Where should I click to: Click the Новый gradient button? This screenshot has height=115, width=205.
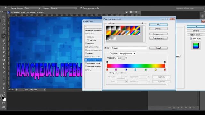(158, 48)
